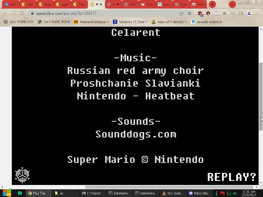Go forward to the next page
The height and width of the screenshot is (197, 263).
(x=14, y=13)
